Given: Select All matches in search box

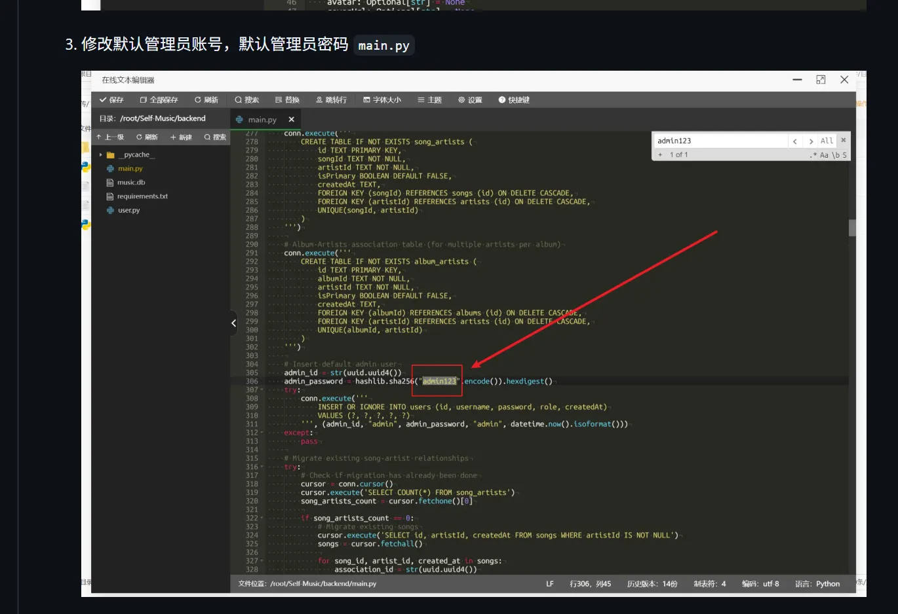Looking at the screenshot, I should pos(827,141).
